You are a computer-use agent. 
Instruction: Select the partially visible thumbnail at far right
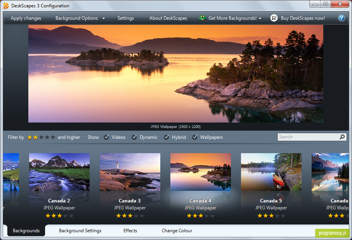tap(330, 172)
